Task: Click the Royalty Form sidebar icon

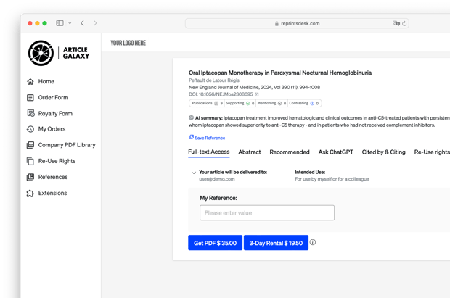Action: coord(30,114)
